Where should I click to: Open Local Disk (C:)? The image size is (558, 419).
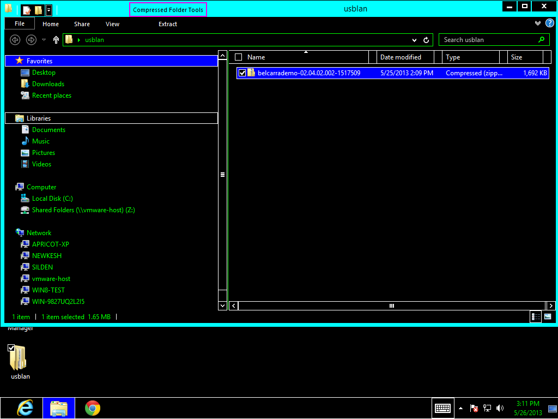pyautogui.click(x=52, y=199)
